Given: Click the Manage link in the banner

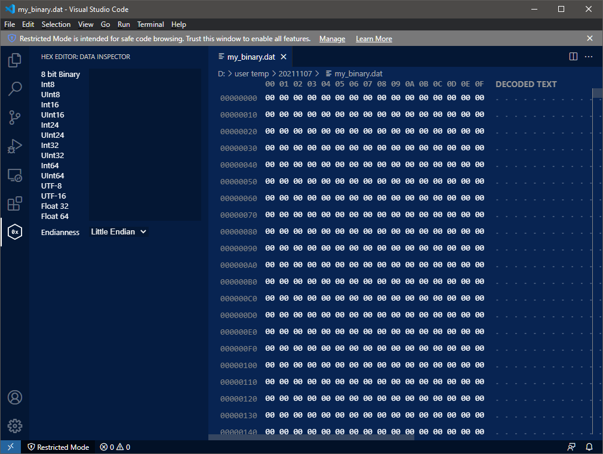Looking at the screenshot, I should [x=333, y=39].
